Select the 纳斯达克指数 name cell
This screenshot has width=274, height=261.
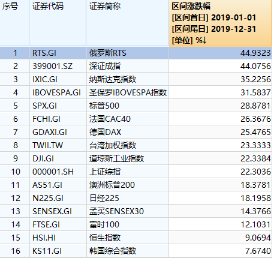tap(128, 79)
